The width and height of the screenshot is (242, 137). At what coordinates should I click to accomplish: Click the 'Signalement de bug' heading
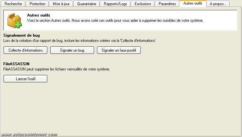coord(22,35)
